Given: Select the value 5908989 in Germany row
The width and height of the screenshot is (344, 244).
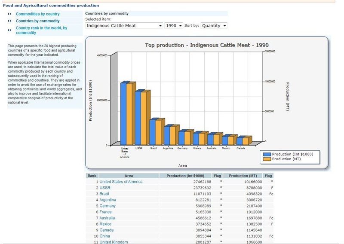Looking at the screenshot, I should click(203, 206).
